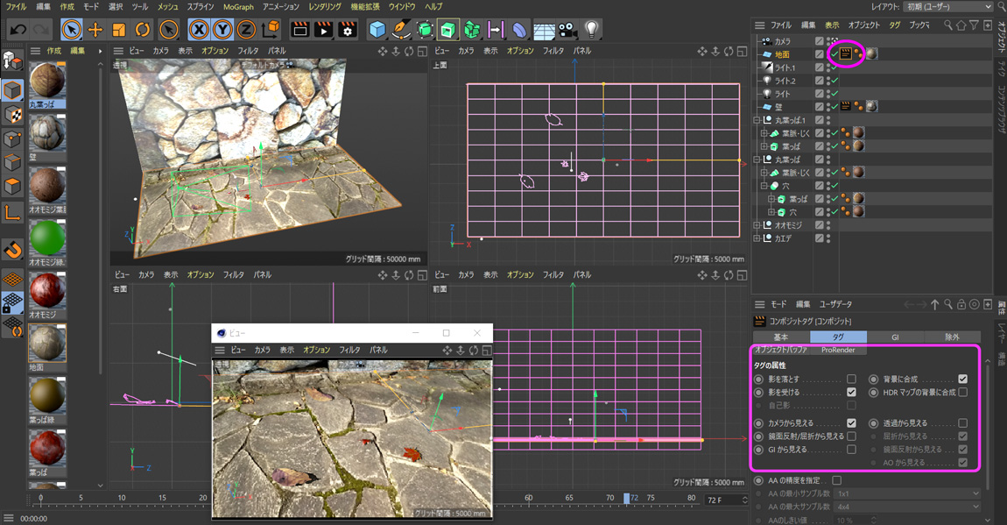1007x525 pixels.
Task: Uncheck the 背景に合成 checkbox
Action: pos(962,380)
